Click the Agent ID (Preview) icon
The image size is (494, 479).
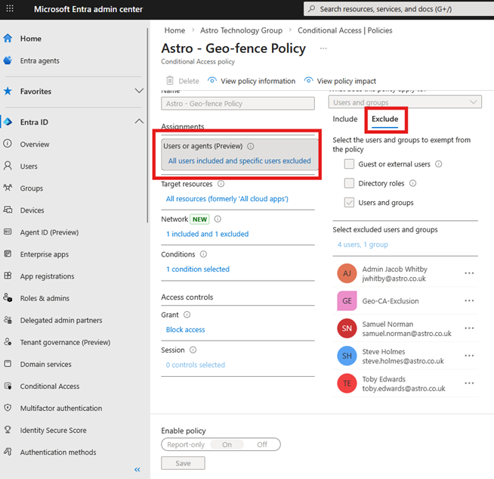pos(8,232)
